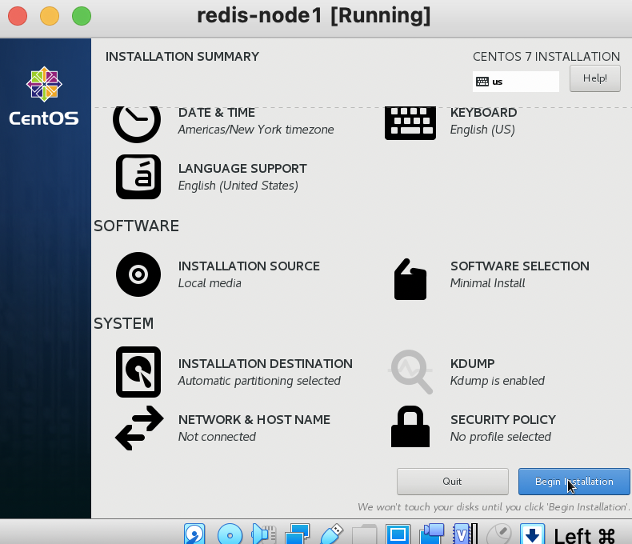Click VirtualBox optical disc status icon
632x544 pixels.
(230, 534)
